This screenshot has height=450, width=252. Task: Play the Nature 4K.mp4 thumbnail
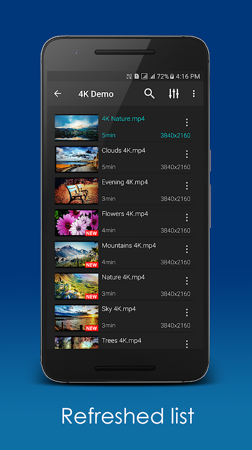click(x=76, y=286)
